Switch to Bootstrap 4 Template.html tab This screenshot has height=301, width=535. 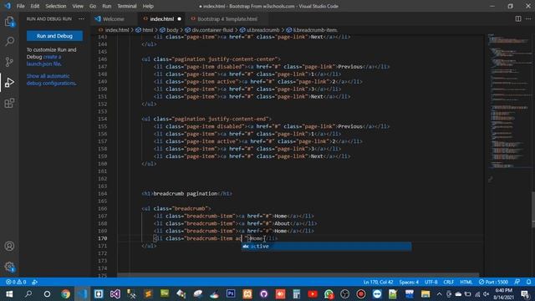[227, 18]
